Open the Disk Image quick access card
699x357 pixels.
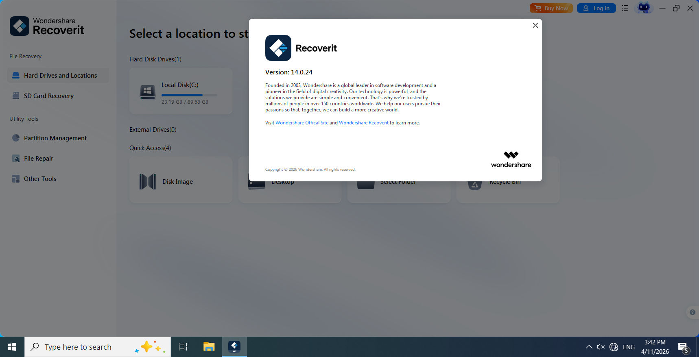click(181, 180)
